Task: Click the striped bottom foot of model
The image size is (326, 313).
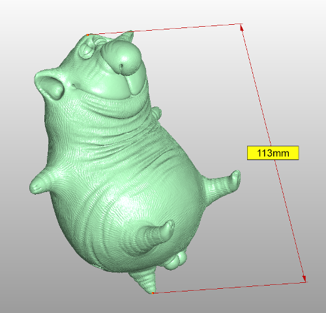Action: tap(145, 281)
